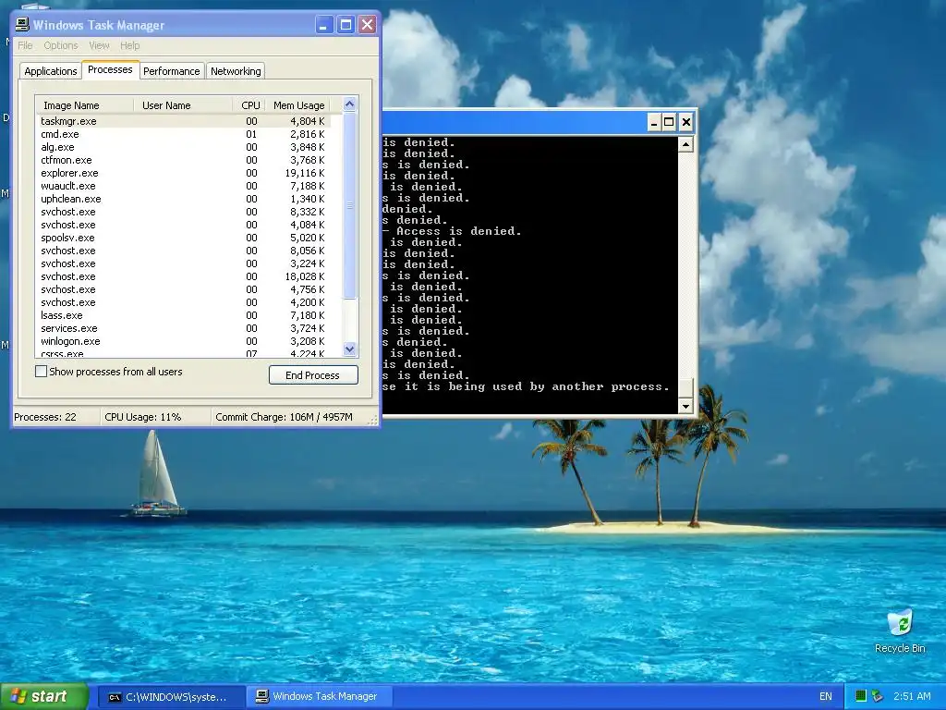Select the lsass.exe process
Screen dimensions: 946x710
point(182,315)
